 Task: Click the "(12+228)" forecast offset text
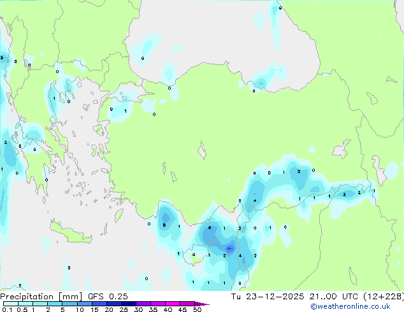(384, 297)
